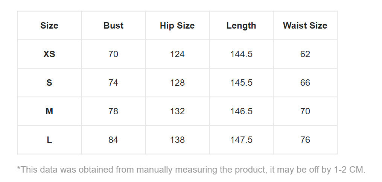The height and width of the screenshot is (182, 382).
Task: Click the bust value 74
Action: click(113, 83)
